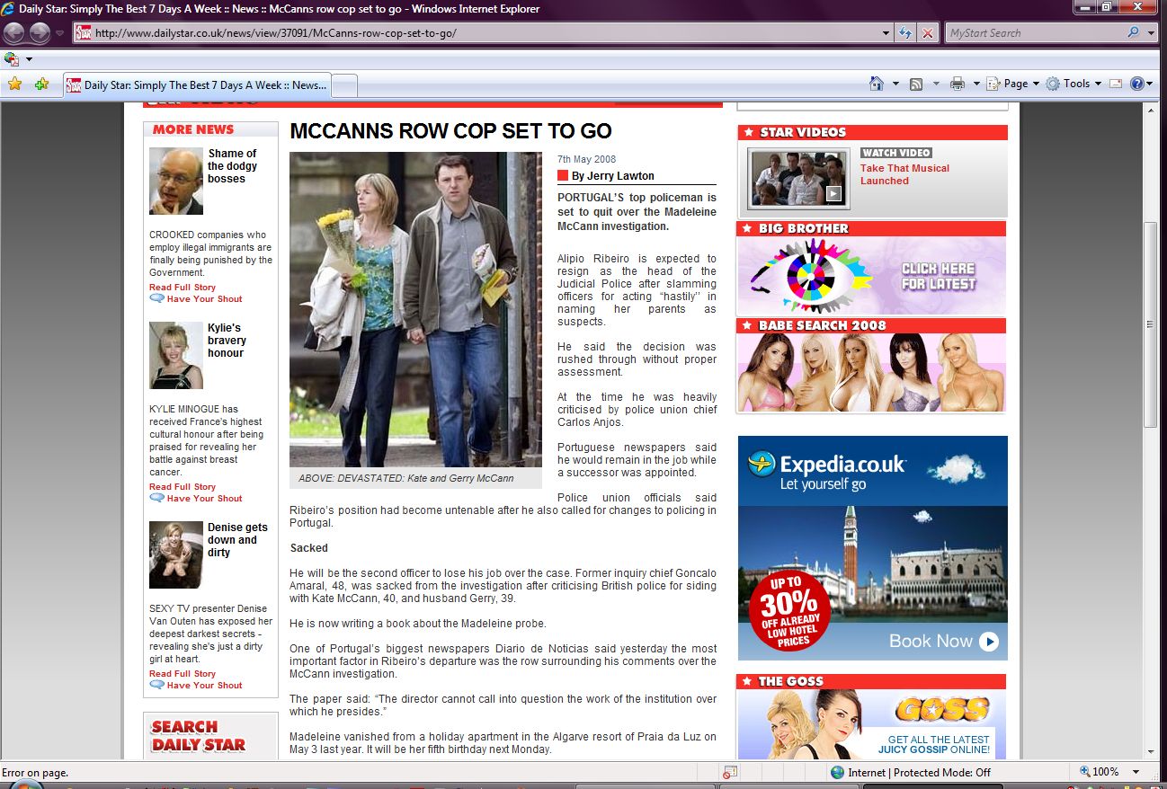The width and height of the screenshot is (1167, 789).
Task: Click the Add to Favorites icon
Action: (41, 84)
